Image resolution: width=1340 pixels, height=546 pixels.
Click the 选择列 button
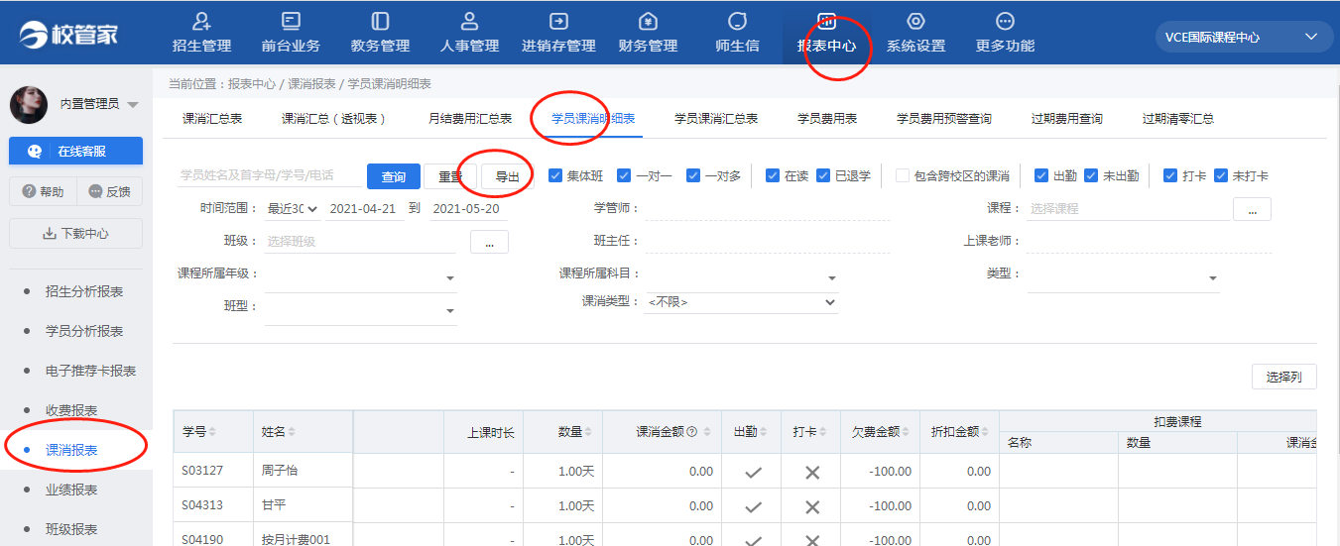[x=1283, y=377]
